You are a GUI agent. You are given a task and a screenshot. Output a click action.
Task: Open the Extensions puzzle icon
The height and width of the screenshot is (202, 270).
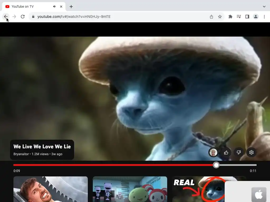[230, 17]
